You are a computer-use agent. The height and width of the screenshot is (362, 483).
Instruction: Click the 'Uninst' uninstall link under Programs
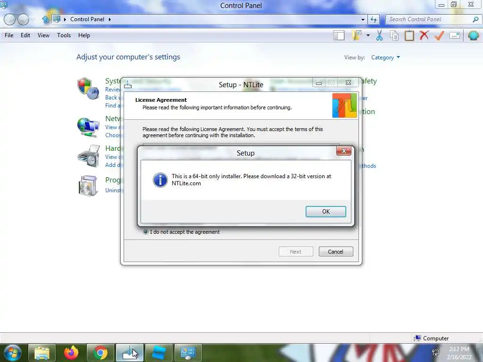coord(113,190)
